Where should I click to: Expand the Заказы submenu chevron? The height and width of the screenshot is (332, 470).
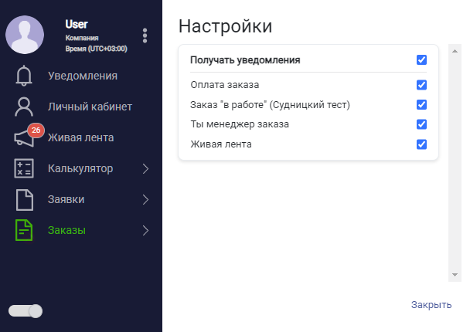pyautogui.click(x=145, y=230)
